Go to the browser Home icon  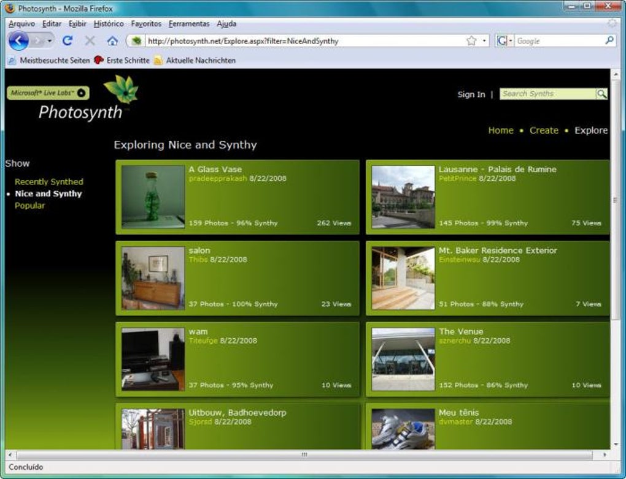(x=112, y=40)
